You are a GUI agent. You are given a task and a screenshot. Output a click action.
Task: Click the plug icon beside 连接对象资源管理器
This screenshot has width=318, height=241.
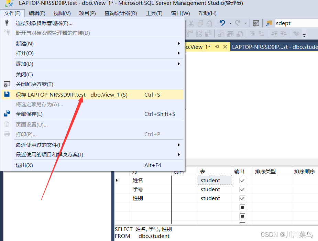coord(7,23)
